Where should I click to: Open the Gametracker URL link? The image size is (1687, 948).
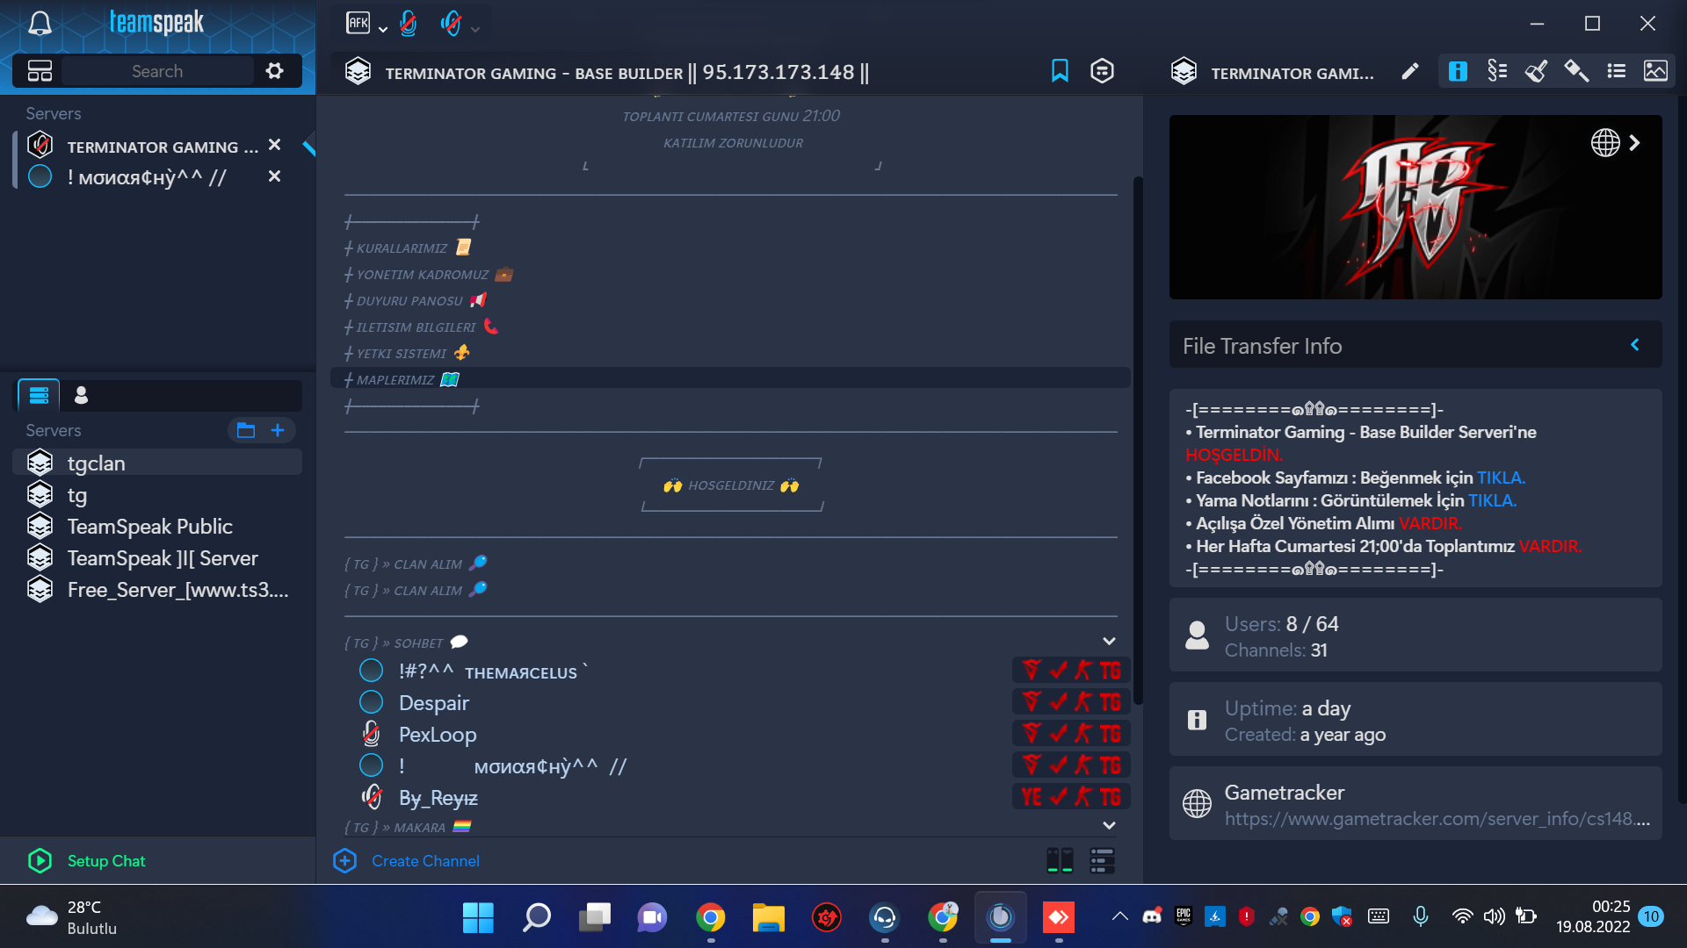click(x=1437, y=819)
